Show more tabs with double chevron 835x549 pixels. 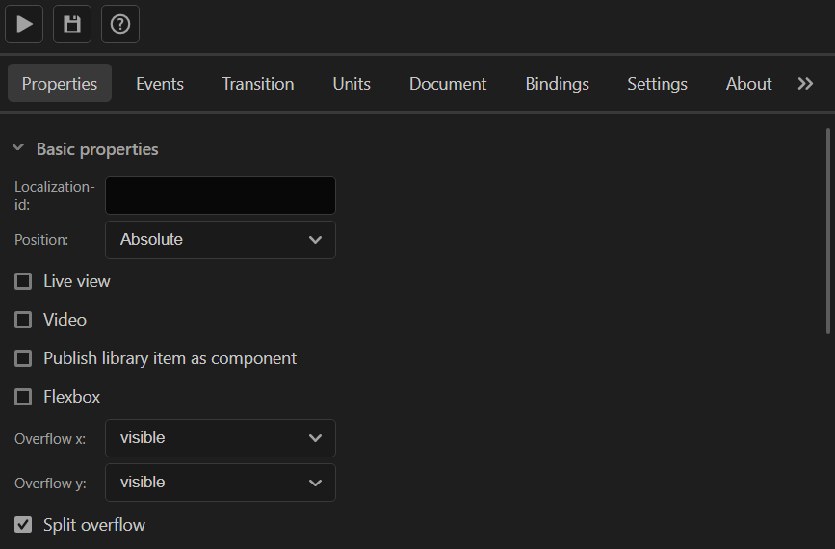[x=805, y=84]
